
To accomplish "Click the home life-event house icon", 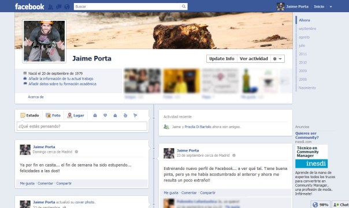I will (x=115, y=115).
